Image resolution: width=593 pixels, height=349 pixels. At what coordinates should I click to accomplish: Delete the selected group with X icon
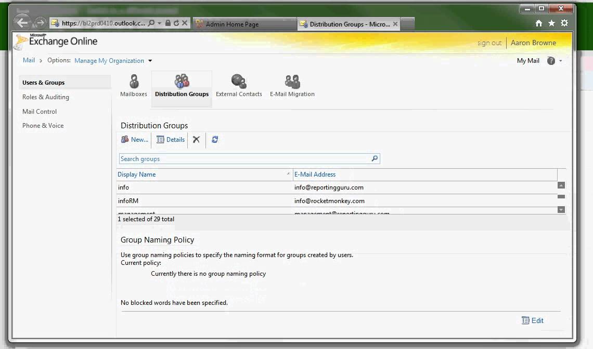[196, 140]
